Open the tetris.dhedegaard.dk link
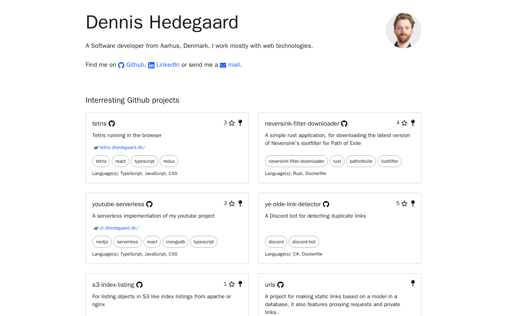Viewport: 507px width, 316px height. tap(122, 147)
